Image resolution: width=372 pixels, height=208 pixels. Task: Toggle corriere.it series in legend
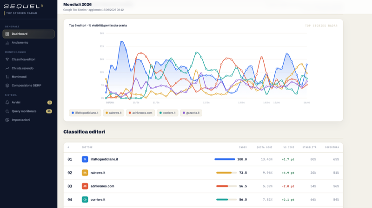click(167, 113)
